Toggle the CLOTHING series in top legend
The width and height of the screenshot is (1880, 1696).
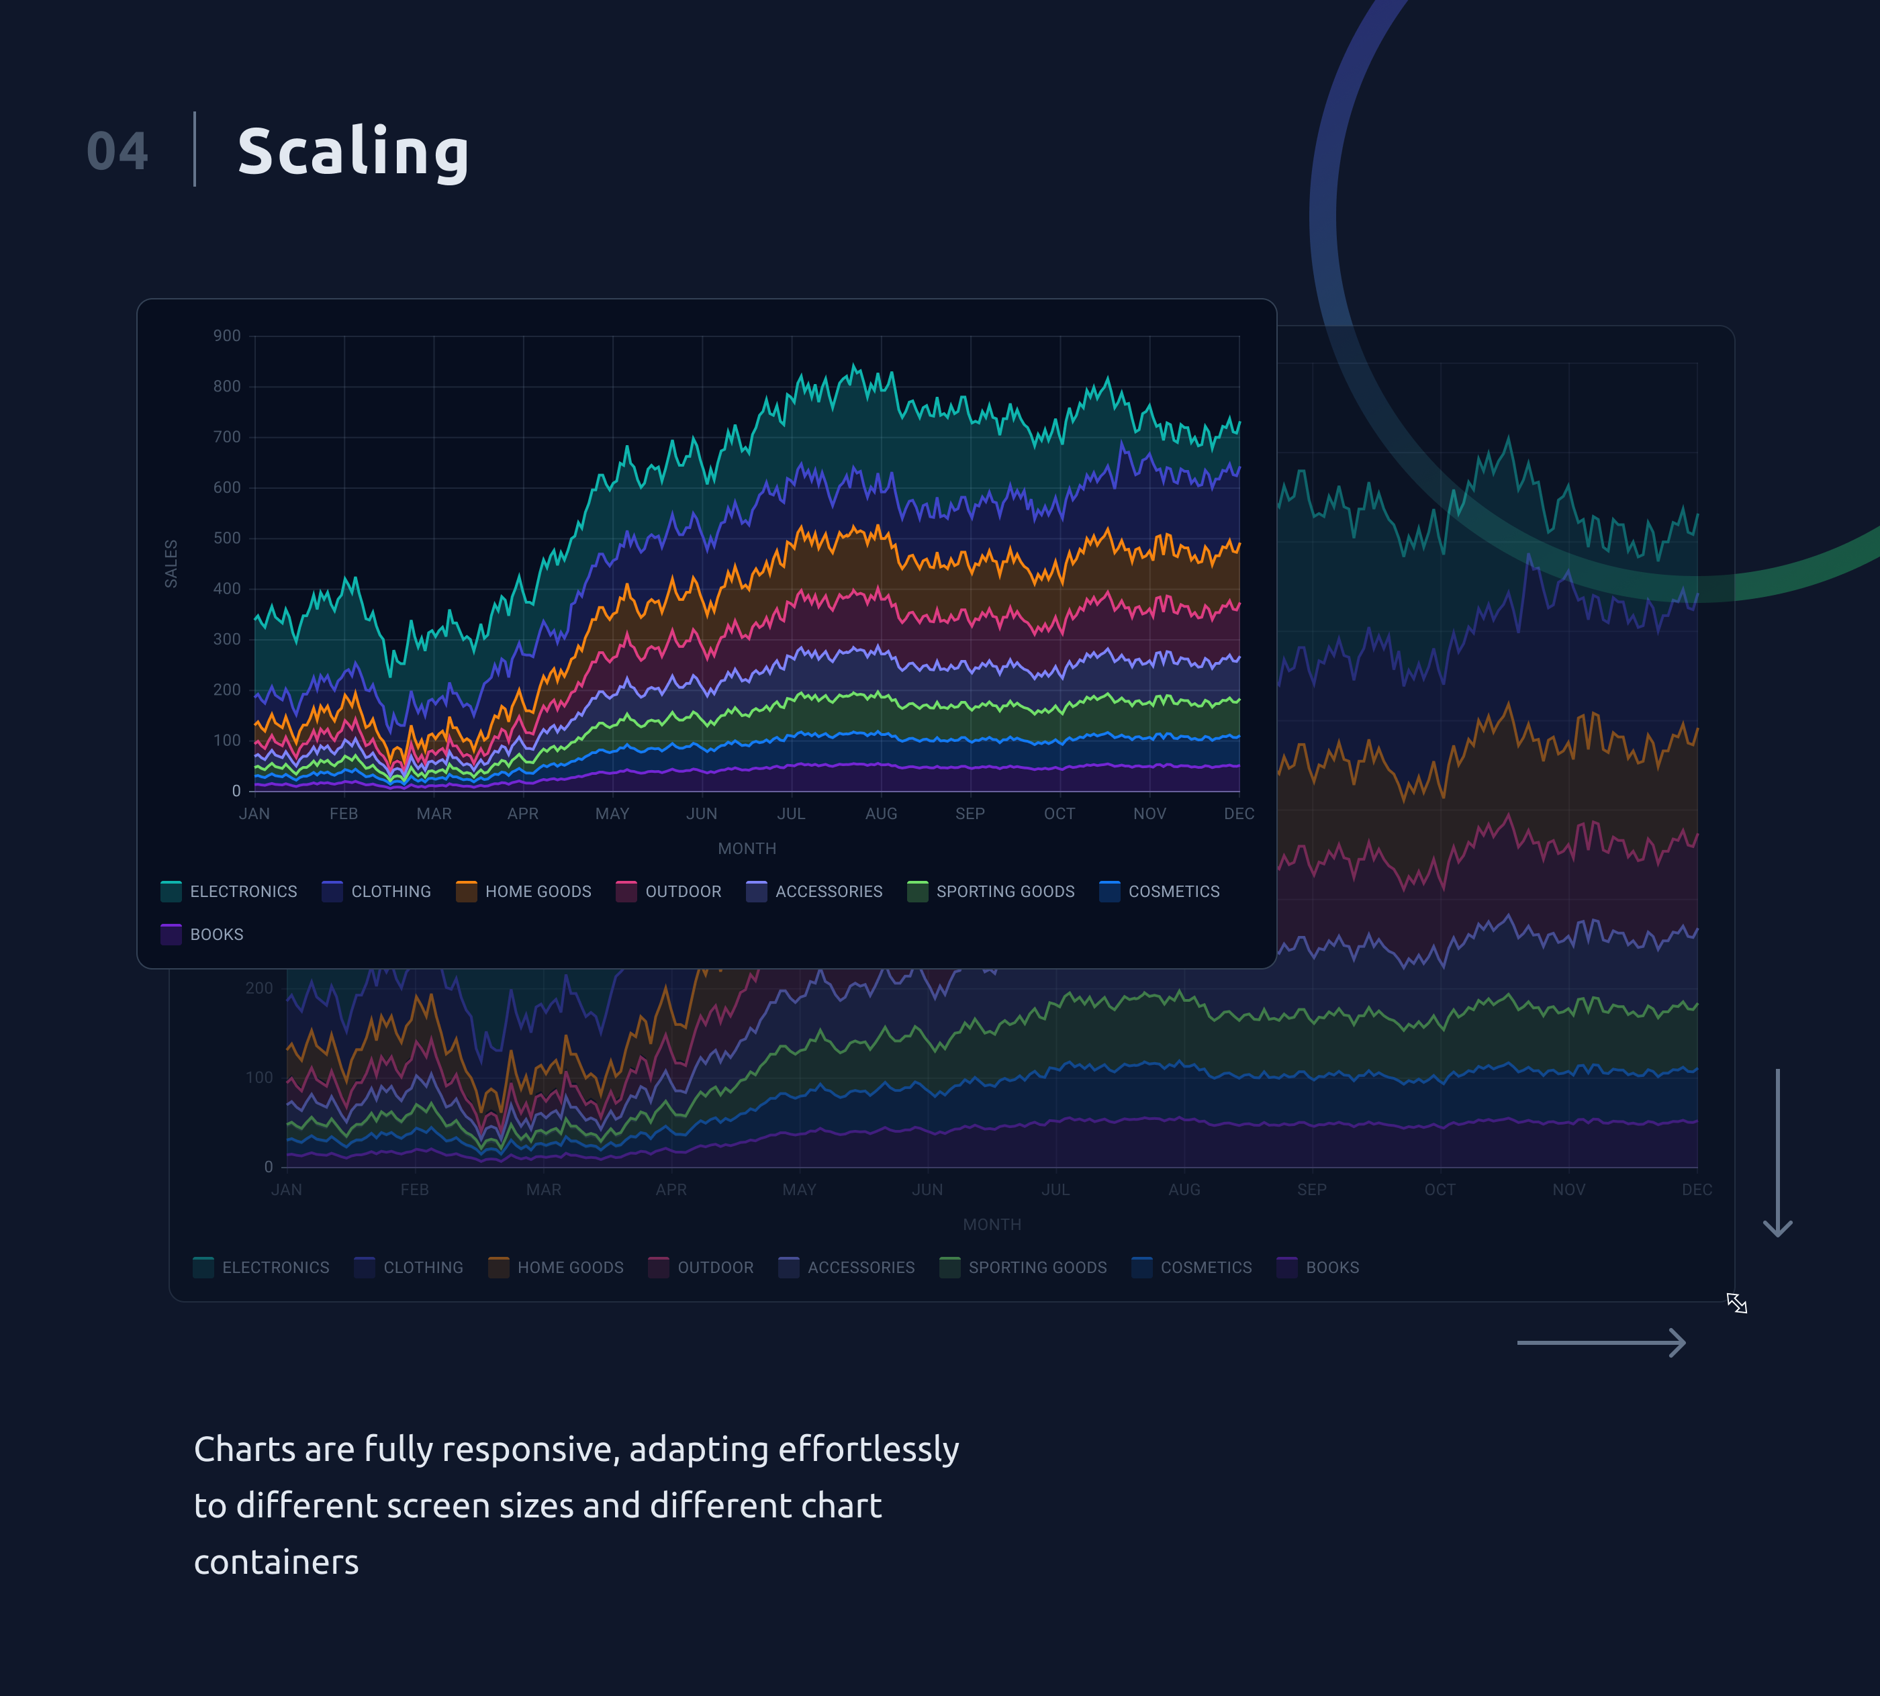click(377, 892)
